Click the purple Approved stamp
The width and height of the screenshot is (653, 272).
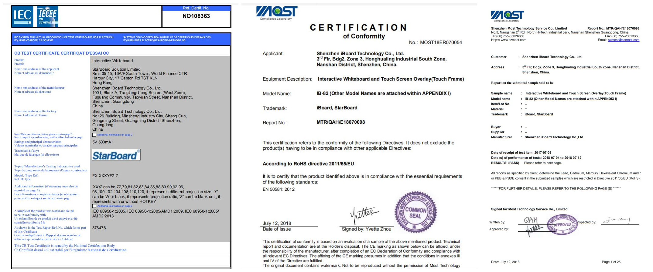[x=562, y=225]
